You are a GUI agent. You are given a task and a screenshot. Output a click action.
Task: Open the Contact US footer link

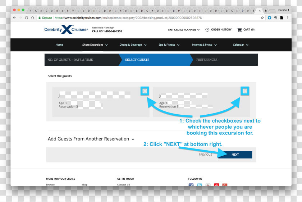point(123,184)
